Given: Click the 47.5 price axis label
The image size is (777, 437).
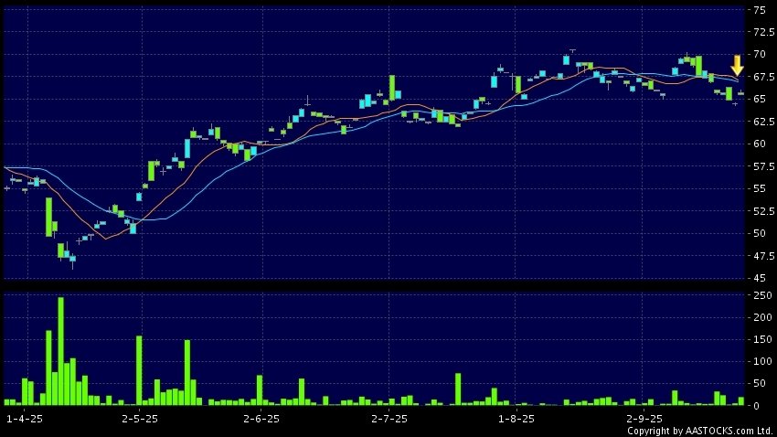Looking at the screenshot, I should coord(763,256).
